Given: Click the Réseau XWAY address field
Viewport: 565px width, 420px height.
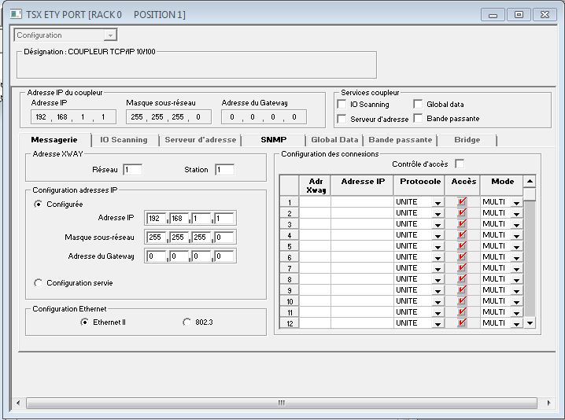Looking at the screenshot, I should point(132,169).
